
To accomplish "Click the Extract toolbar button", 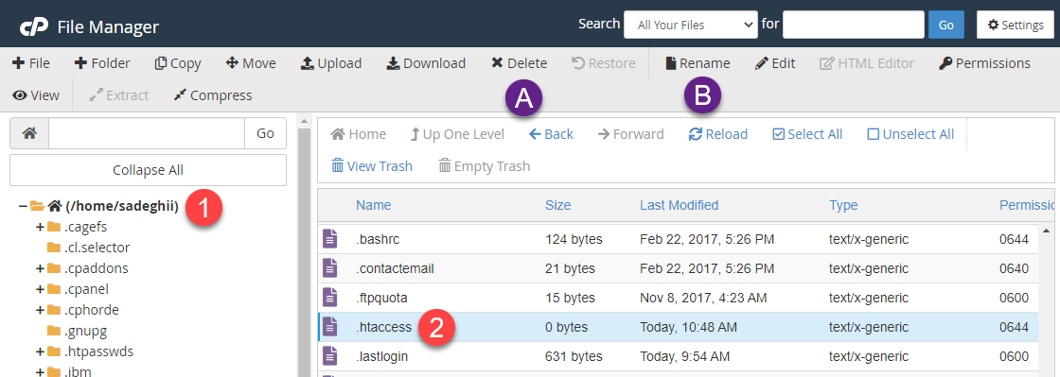I will 119,95.
